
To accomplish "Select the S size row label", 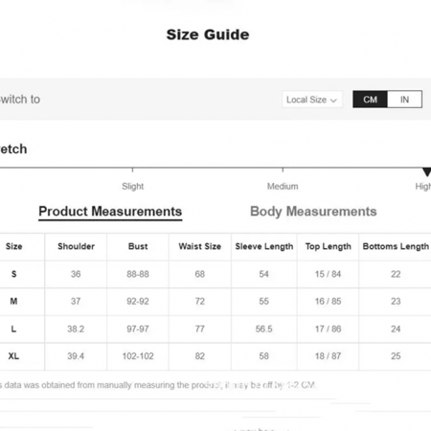I will click(x=13, y=274).
